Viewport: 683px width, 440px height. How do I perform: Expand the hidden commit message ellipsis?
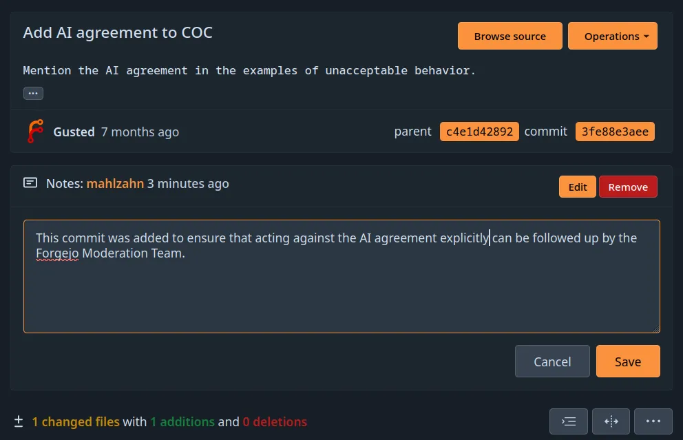(x=33, y=92)
